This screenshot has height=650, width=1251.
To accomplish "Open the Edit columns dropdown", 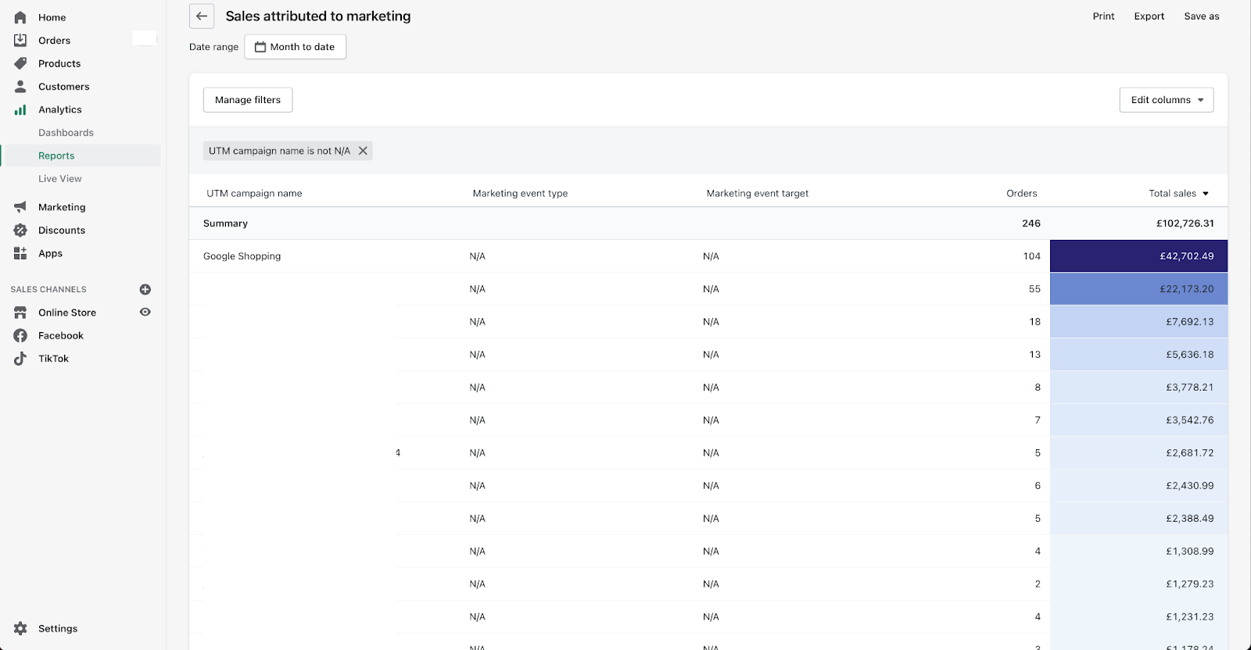I will pyautogui.click(x=1166, y=100).
